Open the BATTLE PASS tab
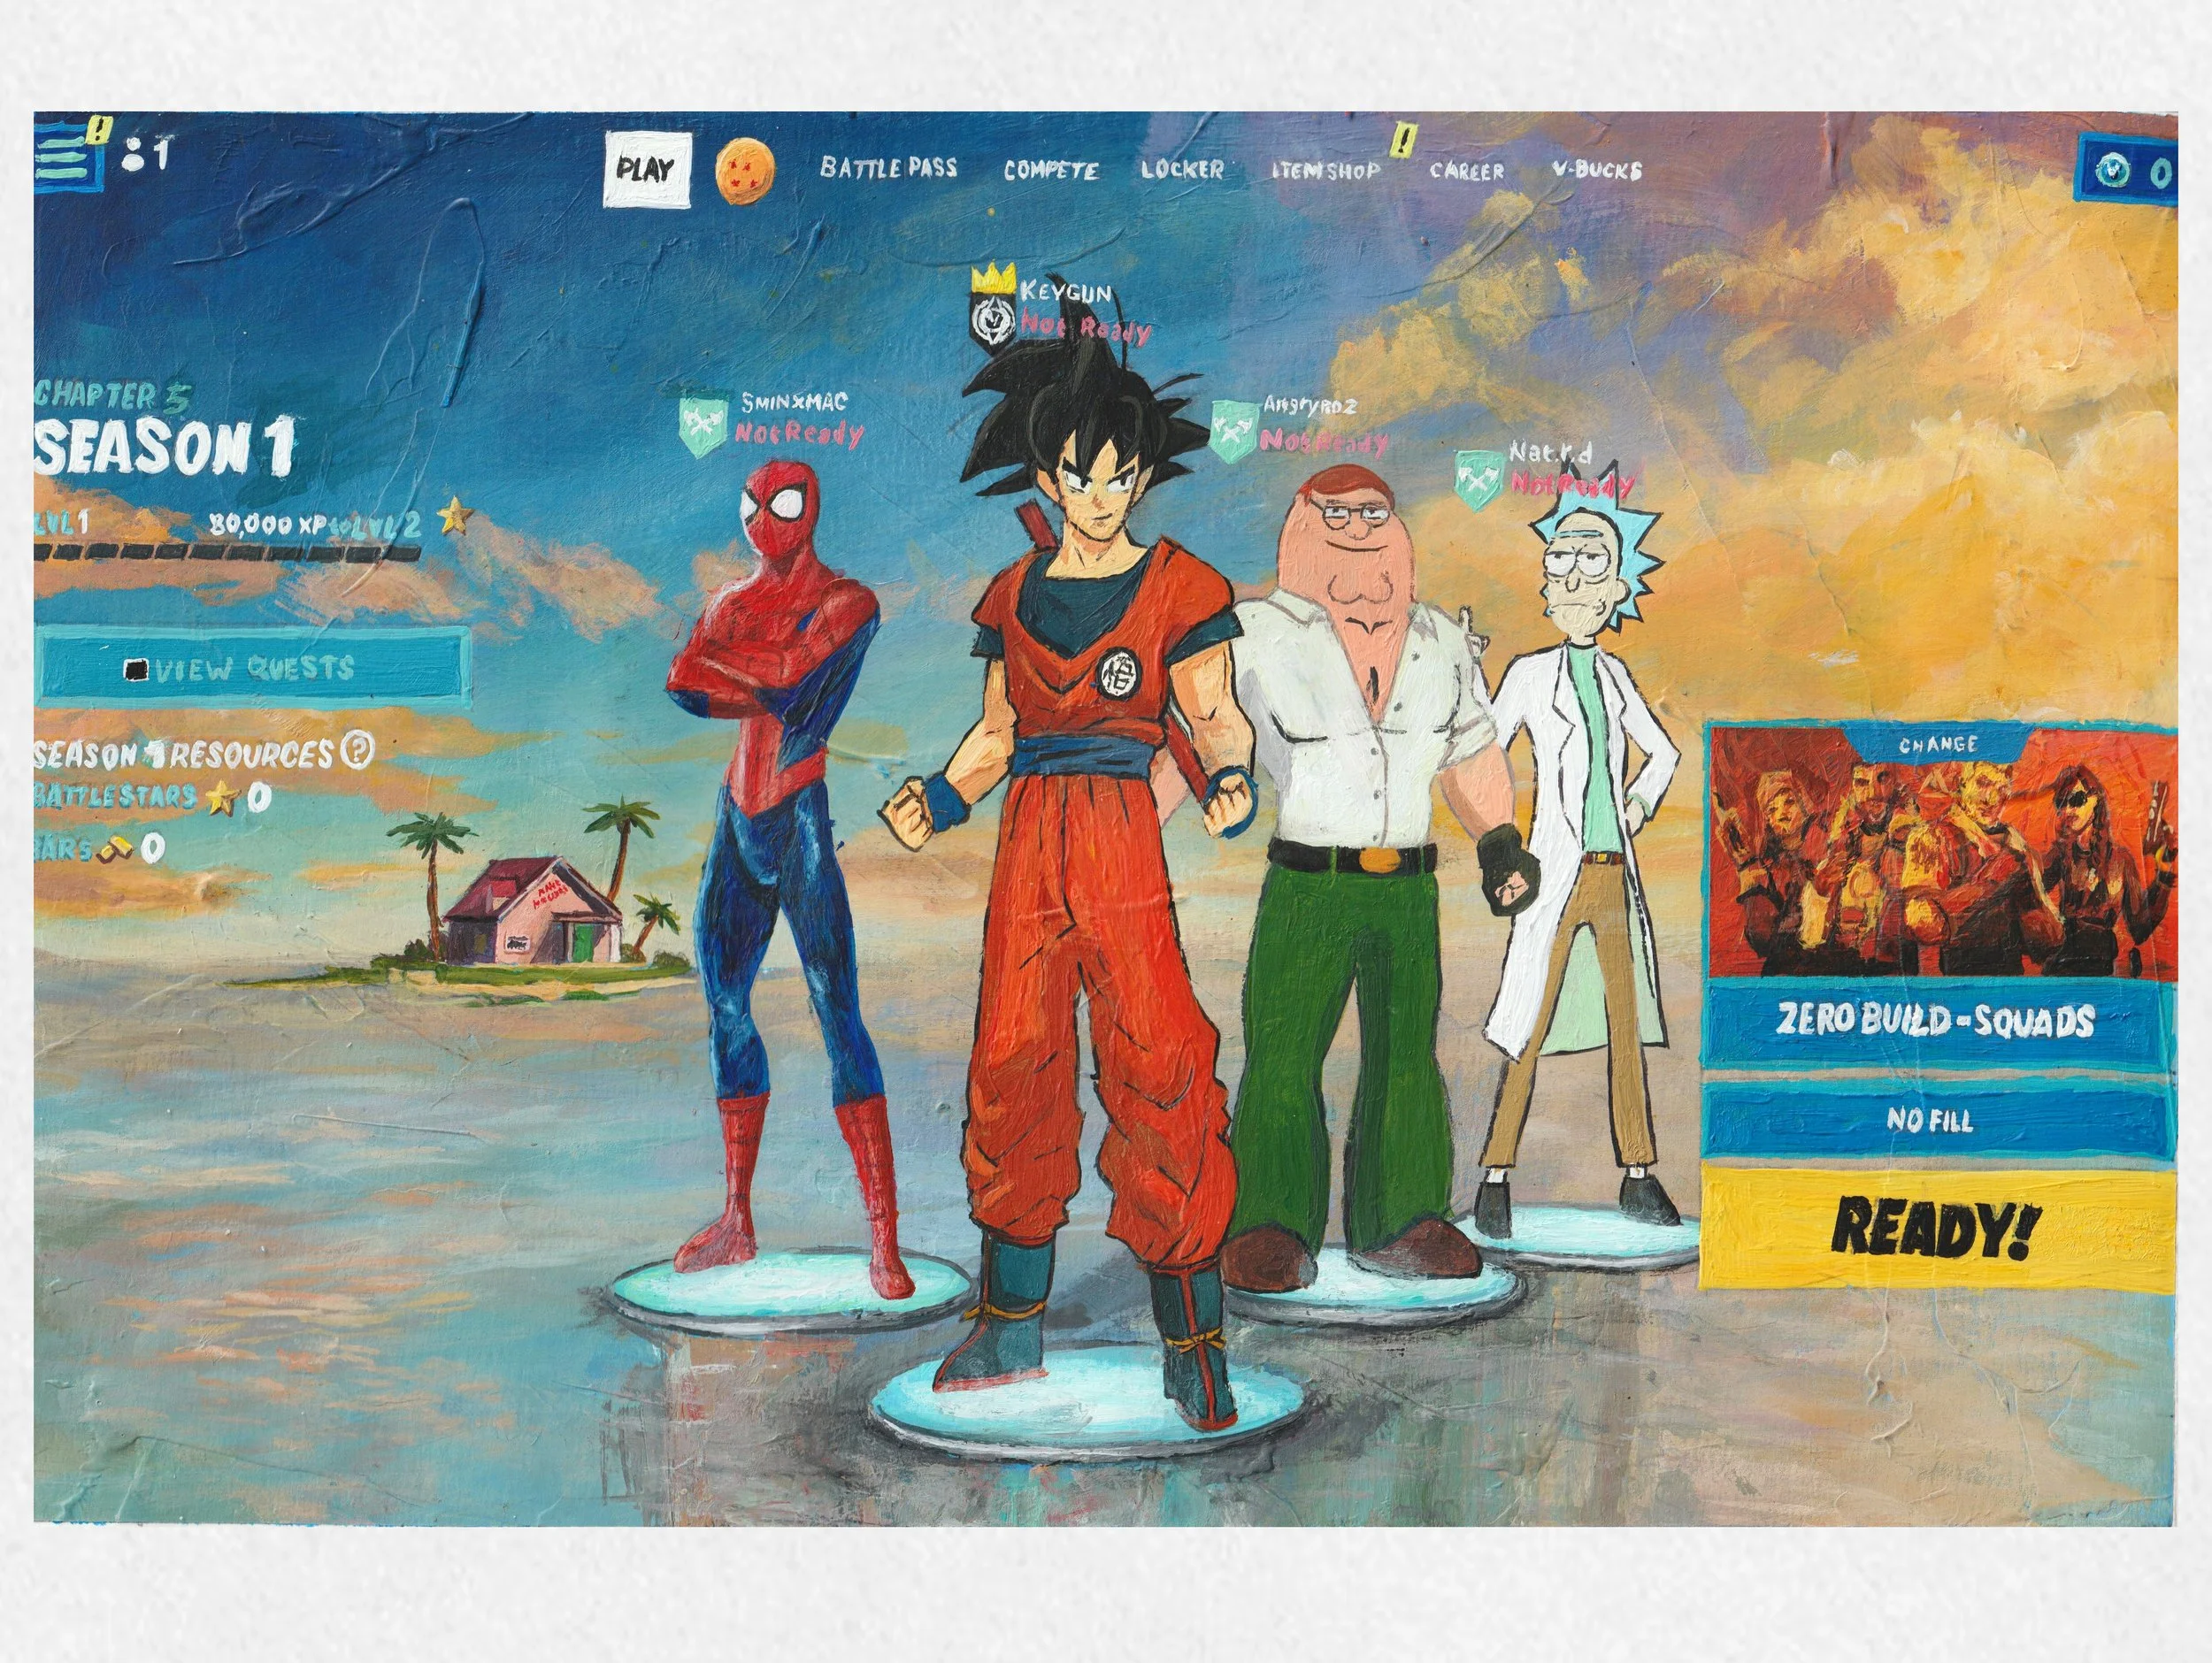Viewport: 2212px width, 1663px height. (888, 168)
